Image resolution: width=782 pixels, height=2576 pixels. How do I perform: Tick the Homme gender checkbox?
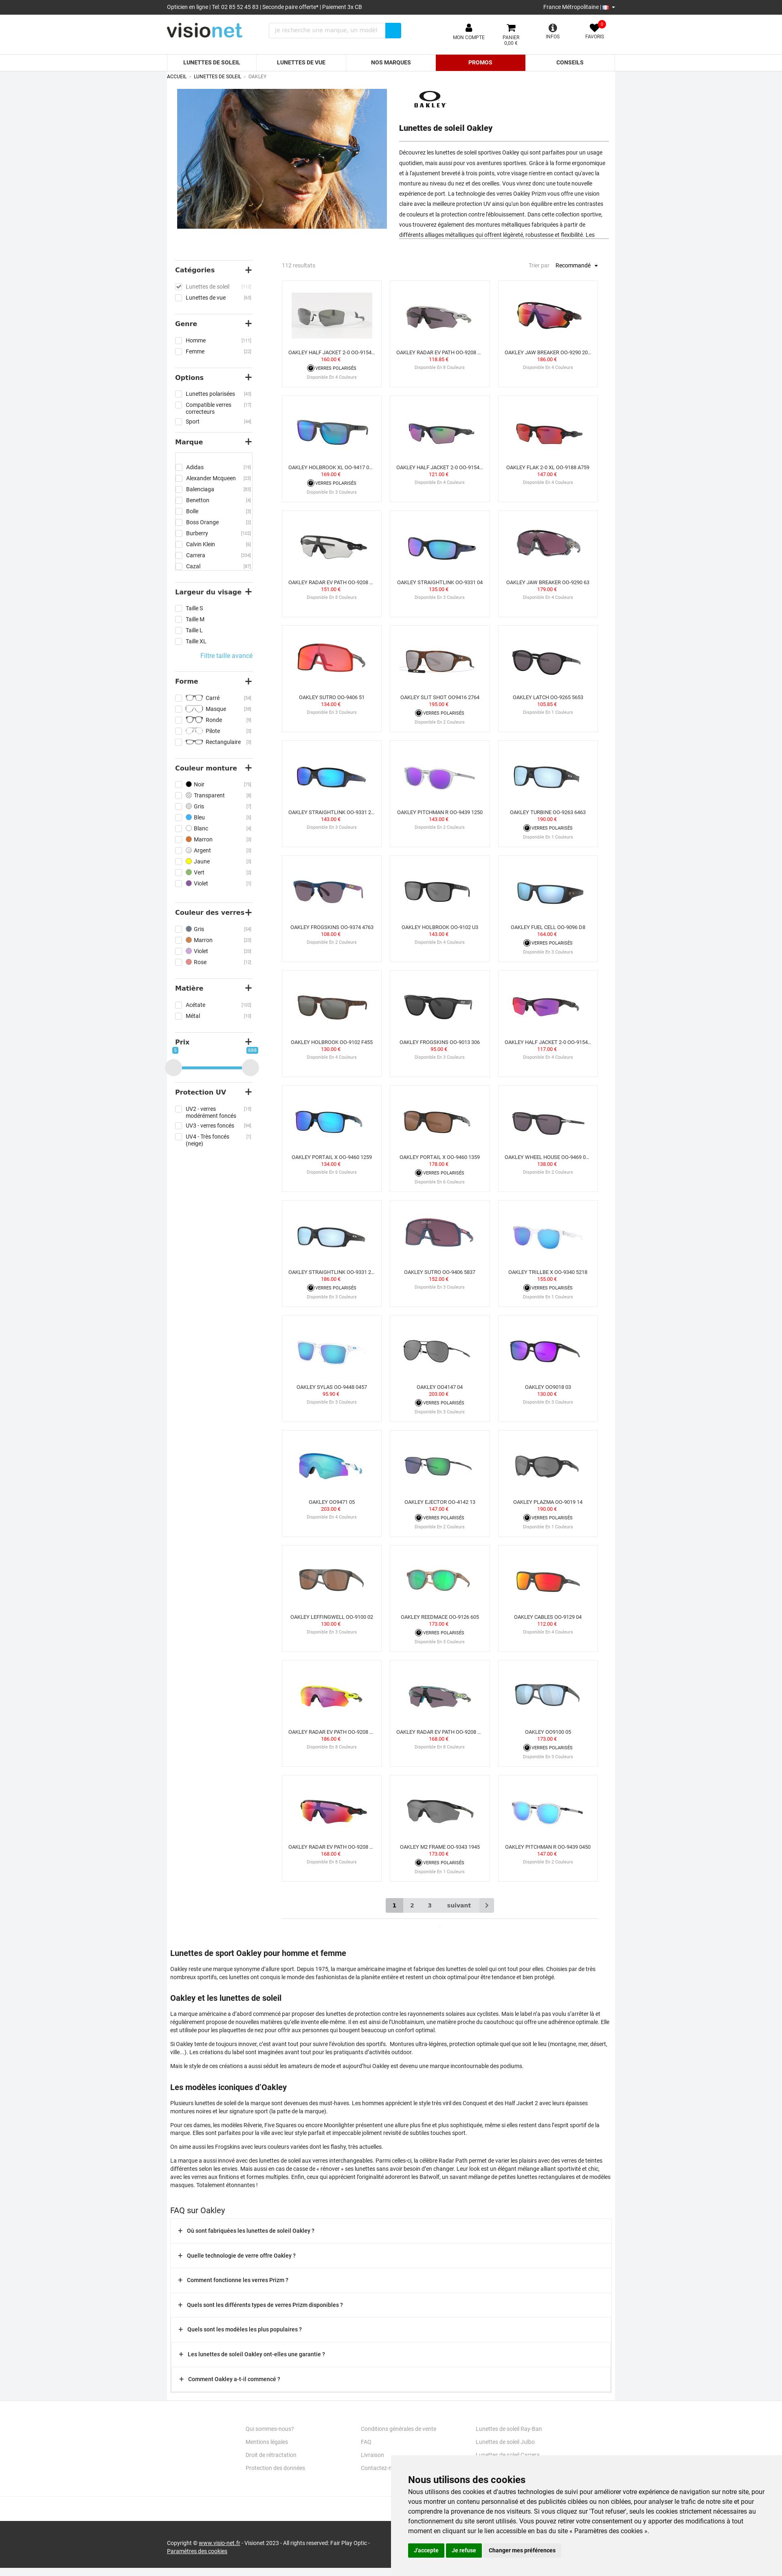pos(179,341)
